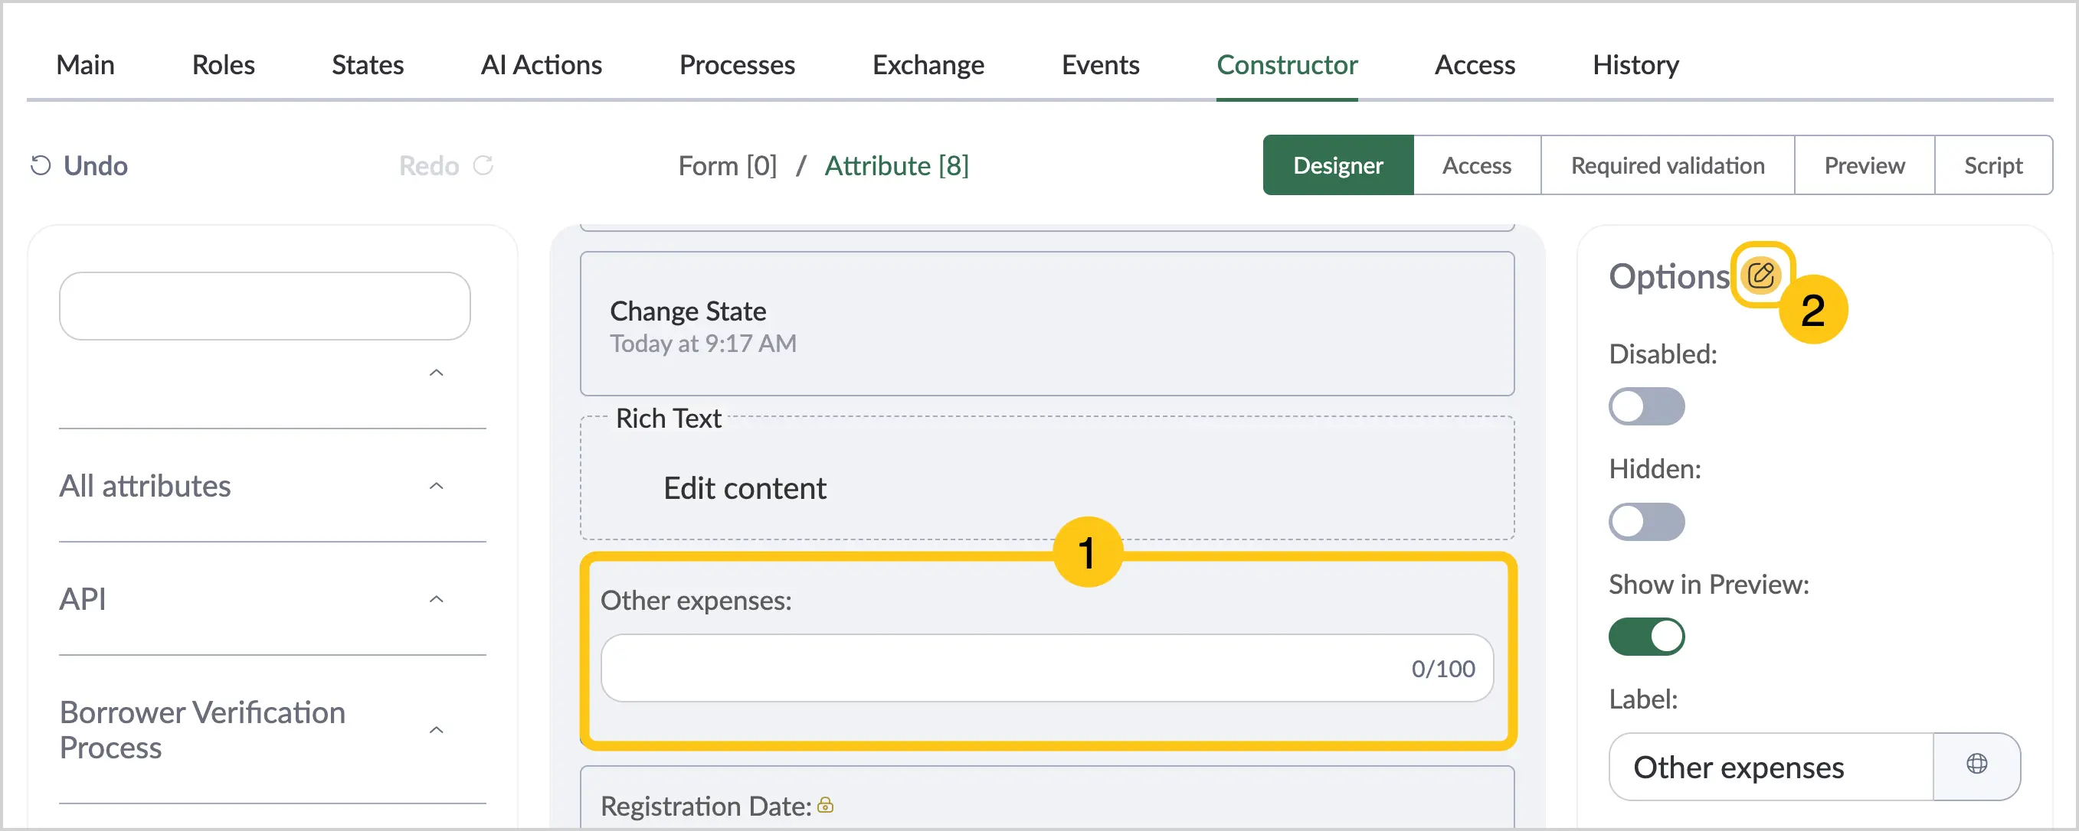The width and height of the screenshot is (2079, 831).
Task: Click Edit content in Rich Text block
Action: [745, 488]
